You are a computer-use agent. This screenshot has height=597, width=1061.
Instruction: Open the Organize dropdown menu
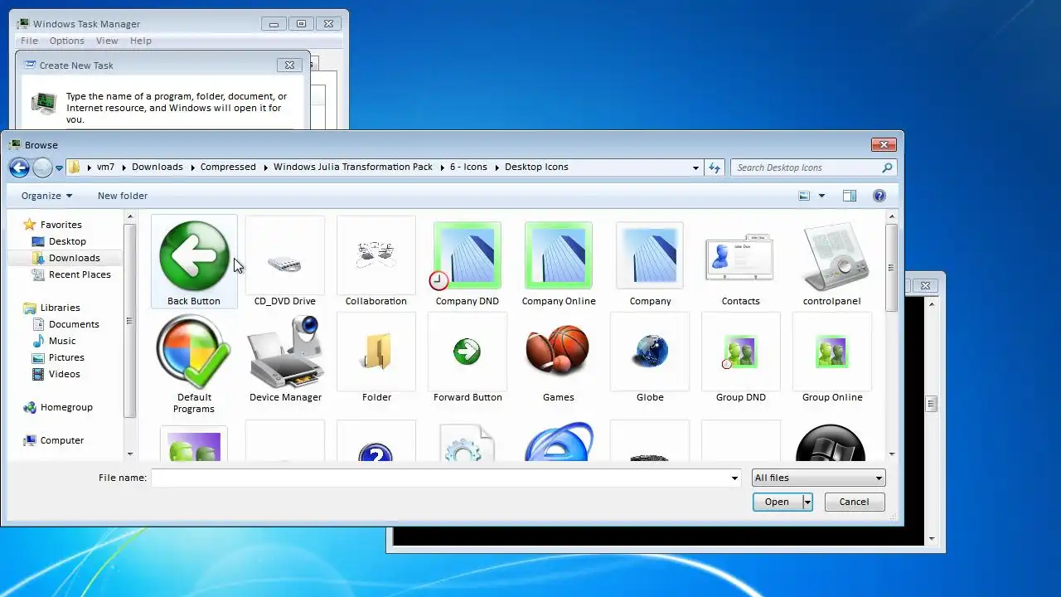pos(47,196)
